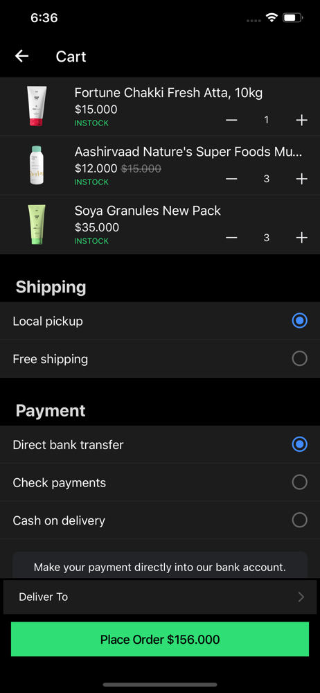The height and width of the screenshot is (693, 320).
Task: View the Aashirvaad bottle product thumbnail
Action: click(x=37, y=166)
